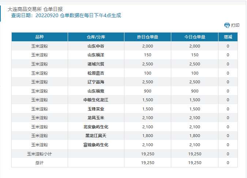The height and width of the screenshot is (178, 247).
Task: Click the 增减 value for 北安象屿生化
Action: 228,127
